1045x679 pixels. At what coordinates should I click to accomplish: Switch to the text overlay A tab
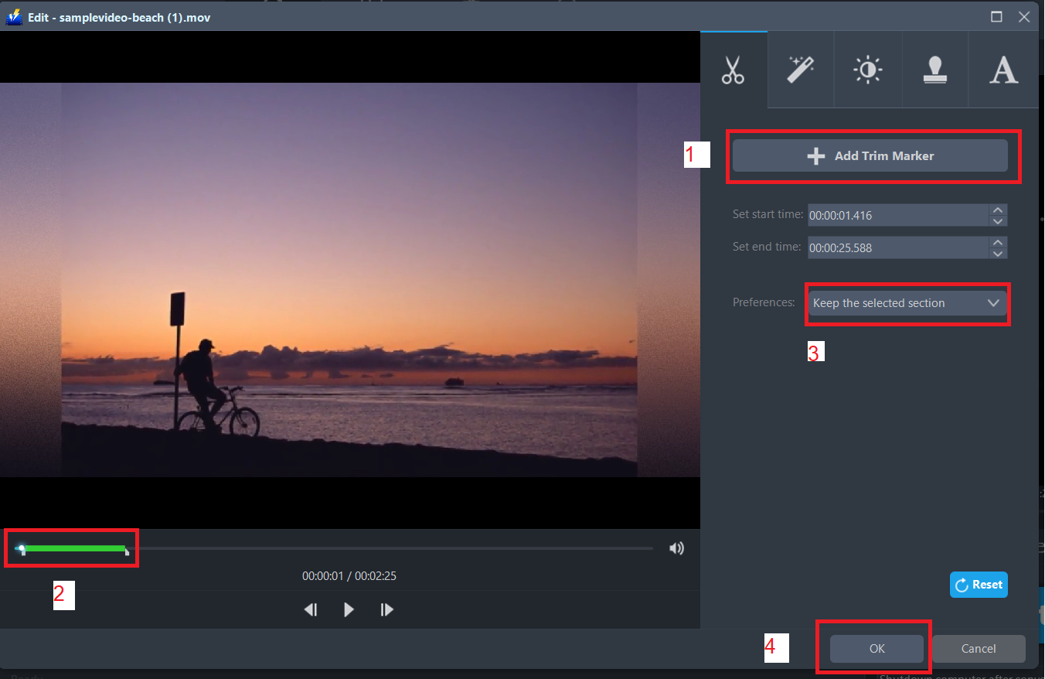tap(1003, 70)
